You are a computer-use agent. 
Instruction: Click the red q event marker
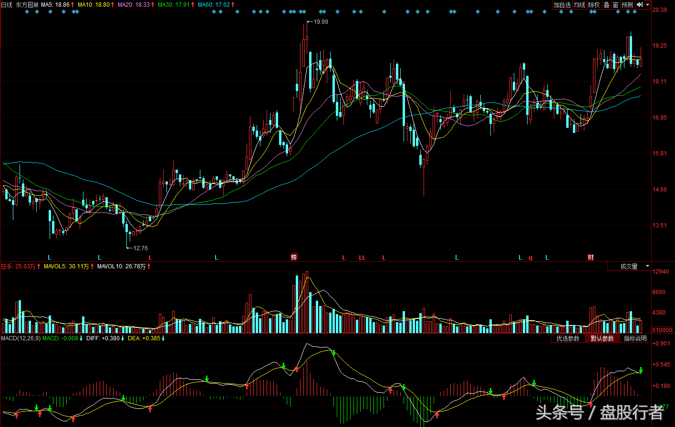pos(530,258)
